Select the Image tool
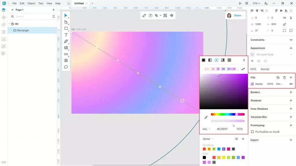The height and width of the screenshot is (166, 296). [x=66, y=48]
